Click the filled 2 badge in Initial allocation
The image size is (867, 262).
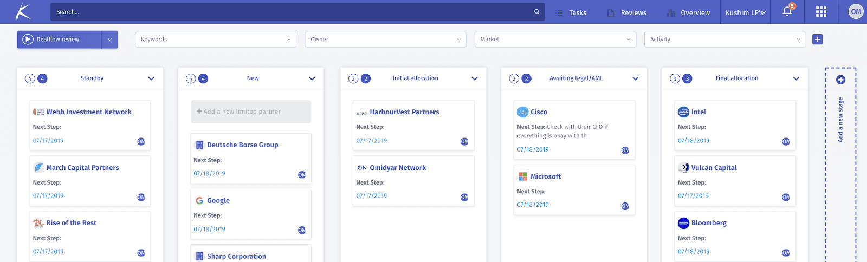pos(366,79)
